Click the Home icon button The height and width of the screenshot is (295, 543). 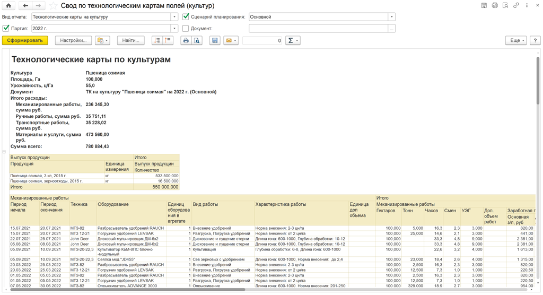pos(8,6)
